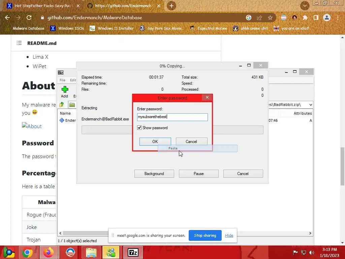Open the striped flag extension icon
Screen dimensions: 345x259
(x=284, y=18)
